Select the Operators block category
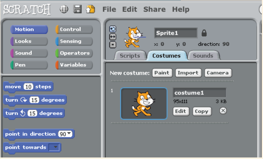This screenshot has width=263, height=159. tap(74, 53)
